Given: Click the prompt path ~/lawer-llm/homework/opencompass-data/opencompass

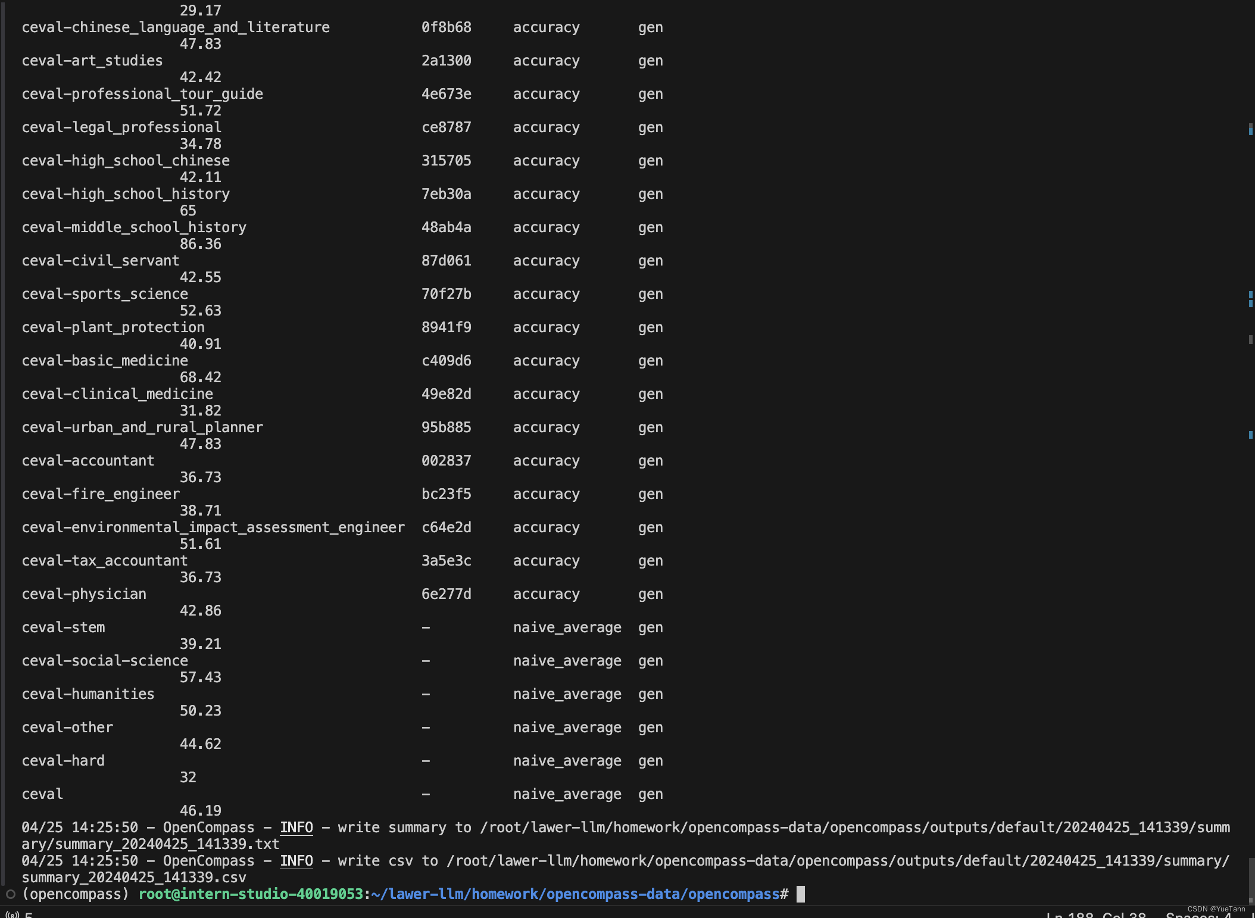Looking at the screenshot, I should 575,894.
